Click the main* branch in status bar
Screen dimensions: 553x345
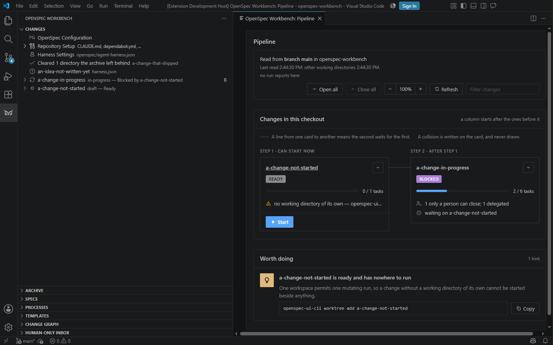click(x=25, y=341)
